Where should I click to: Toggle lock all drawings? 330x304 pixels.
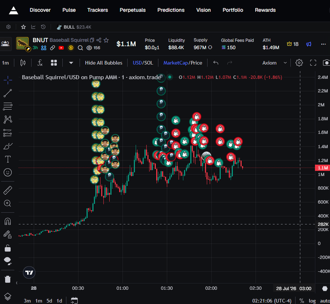click(8, 248)
